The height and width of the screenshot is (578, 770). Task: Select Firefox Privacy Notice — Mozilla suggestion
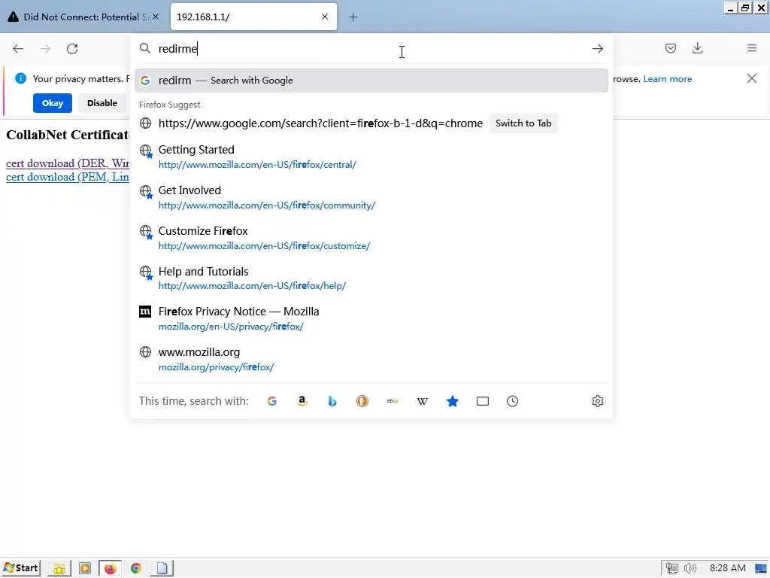point(371,318)
